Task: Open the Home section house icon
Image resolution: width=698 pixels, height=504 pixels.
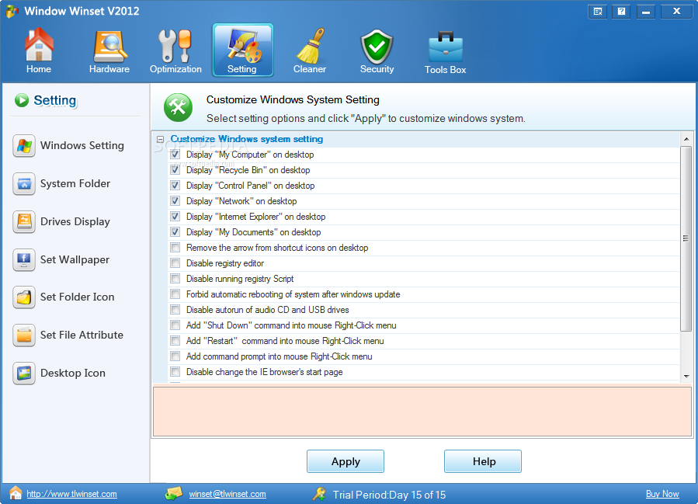Action: click(x=39, y=44)
